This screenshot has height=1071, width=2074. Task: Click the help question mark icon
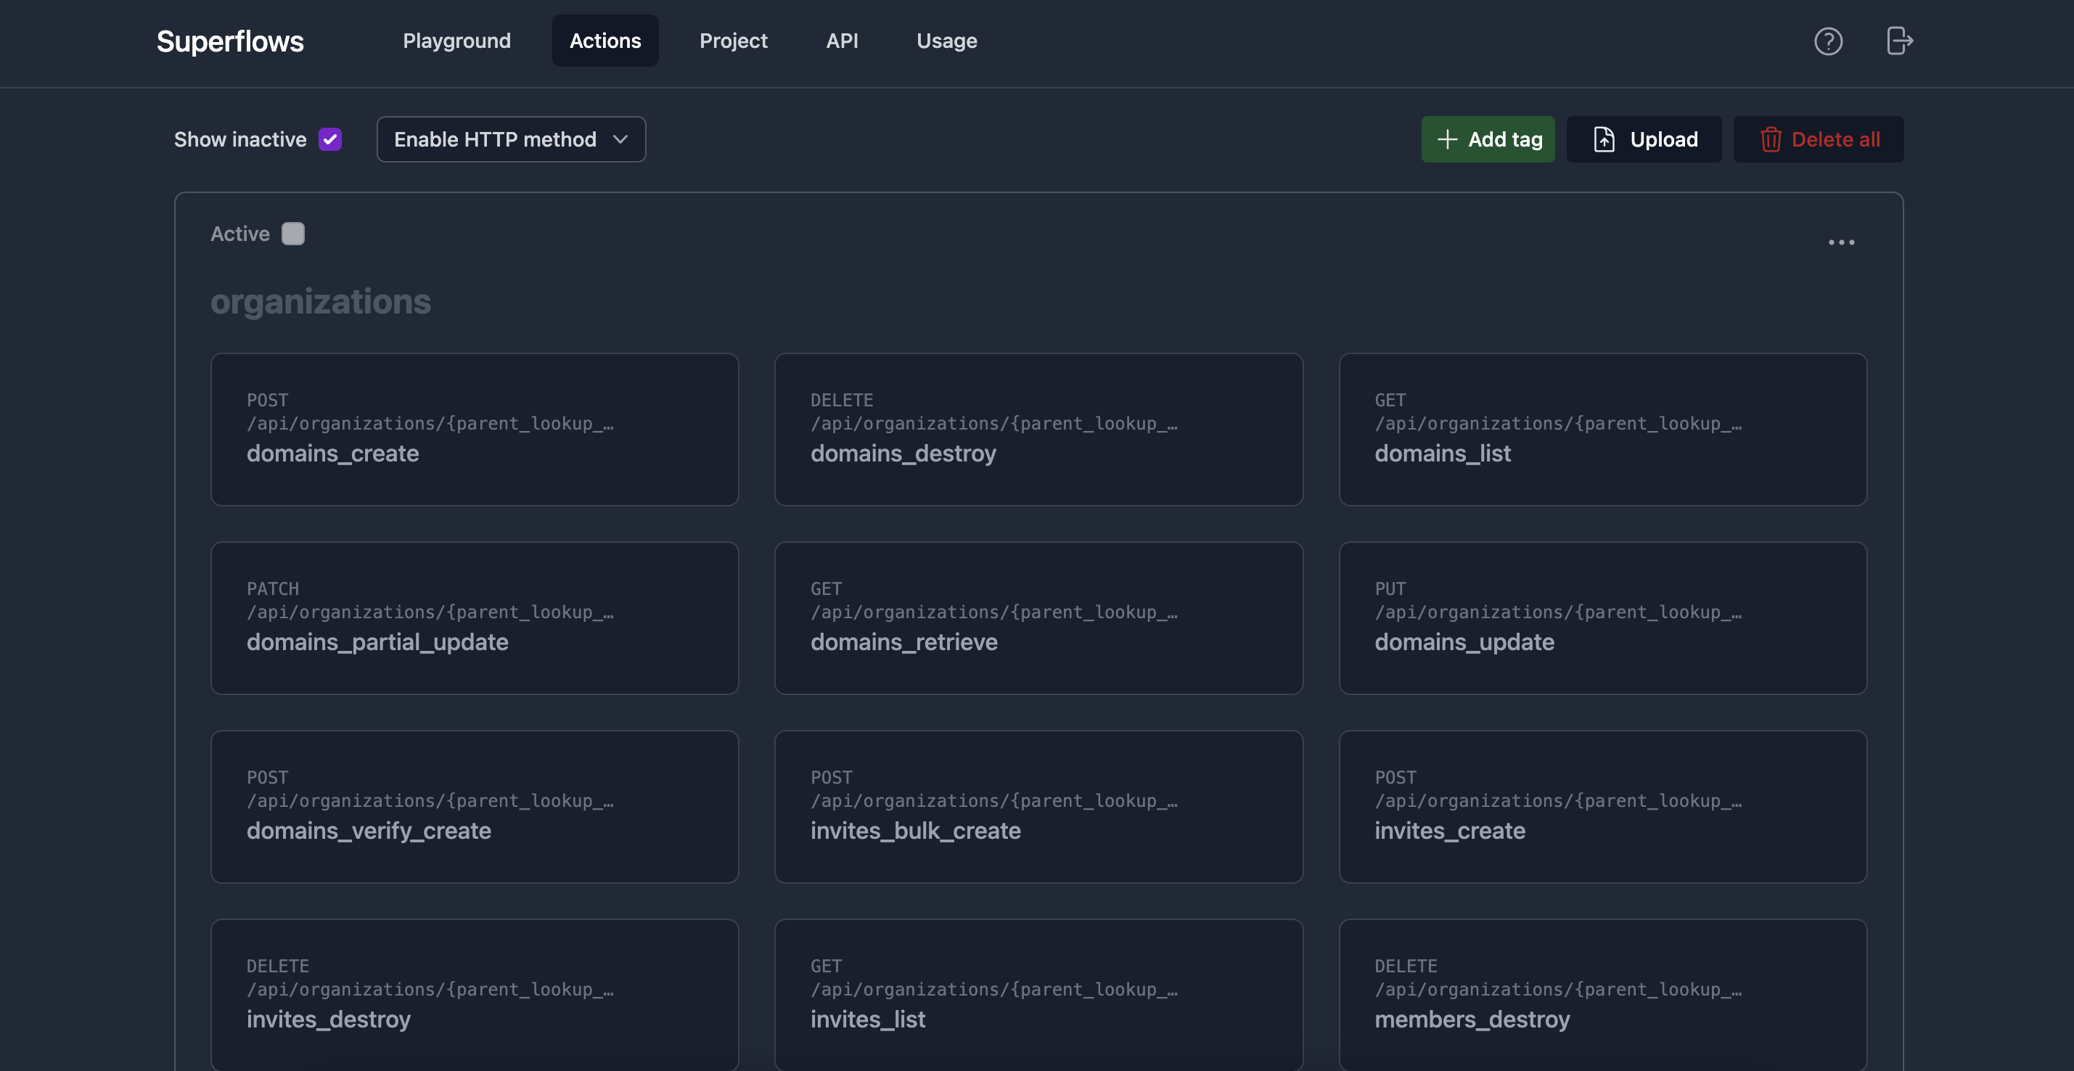1828,40
